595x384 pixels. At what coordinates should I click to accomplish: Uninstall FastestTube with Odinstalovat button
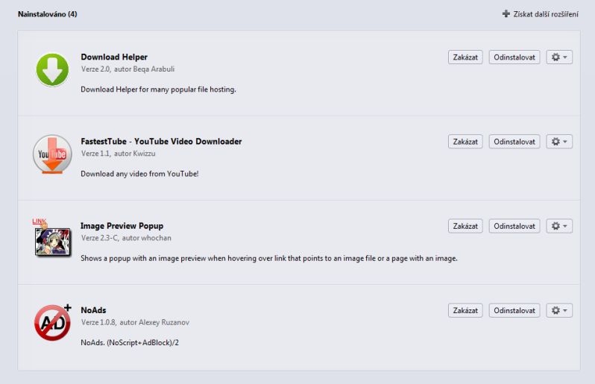(x=514, y=142)
